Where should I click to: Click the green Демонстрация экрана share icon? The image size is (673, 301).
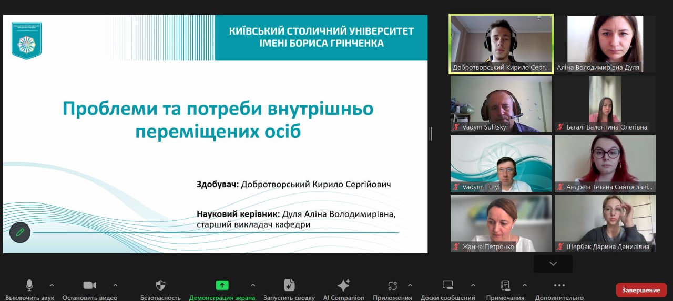pyautogui.click(x=222, y=285)
